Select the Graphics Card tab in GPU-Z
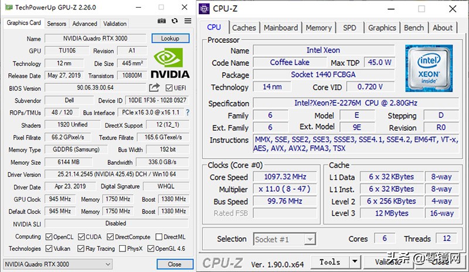 (x=23, y=23)
